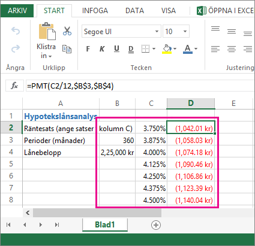Apply the blue font color A

188,49
